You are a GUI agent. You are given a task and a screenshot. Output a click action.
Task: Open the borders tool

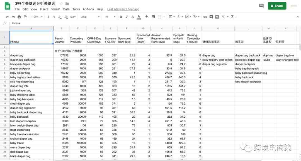[x=153, y=17]
